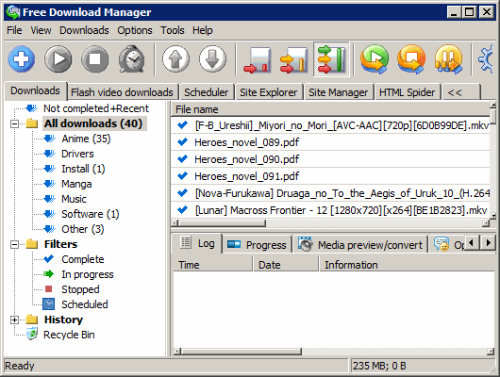Move download down with down arrow icon

point(212,59)
